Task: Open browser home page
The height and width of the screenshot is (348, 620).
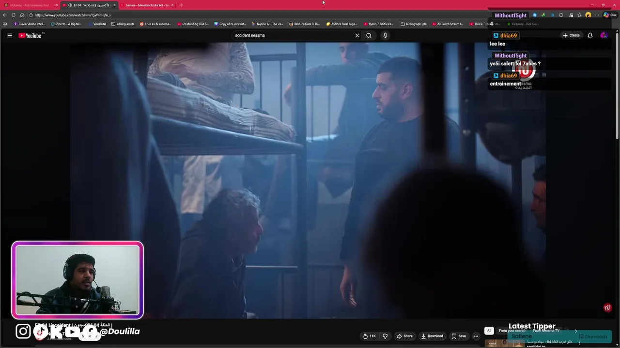Action: 22,15
